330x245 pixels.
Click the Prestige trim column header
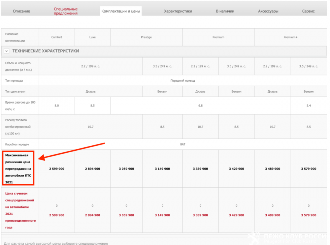pyautogui.click(x=146, y=37)
